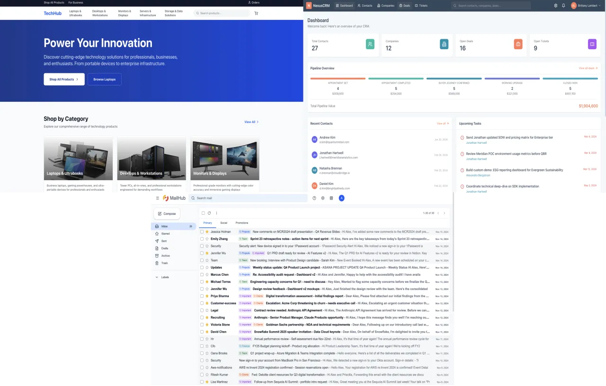Click the NexusCRM orange N logo
This screenshot has width=606, height=386.
(309, 6)
